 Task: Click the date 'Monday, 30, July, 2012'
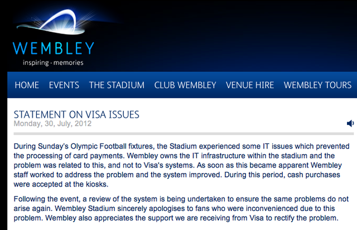click(x=52, y=123)
